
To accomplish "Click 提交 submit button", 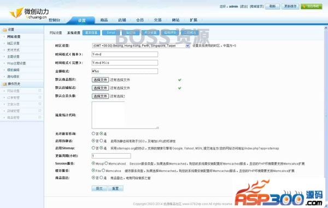I will point(99,188).
